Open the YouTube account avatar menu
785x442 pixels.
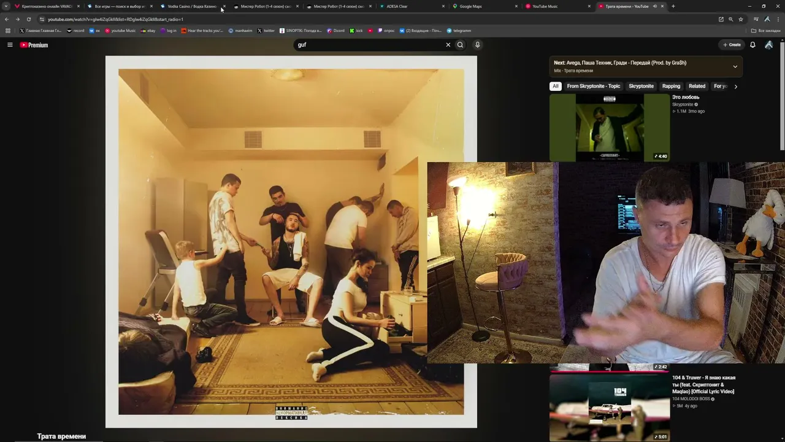click(768, 45)
